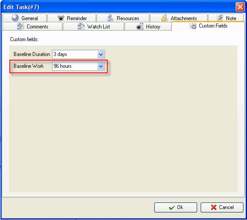The image size is (247, 220).
Task: Click the 96 hours work text field
Action: point(75,66)
